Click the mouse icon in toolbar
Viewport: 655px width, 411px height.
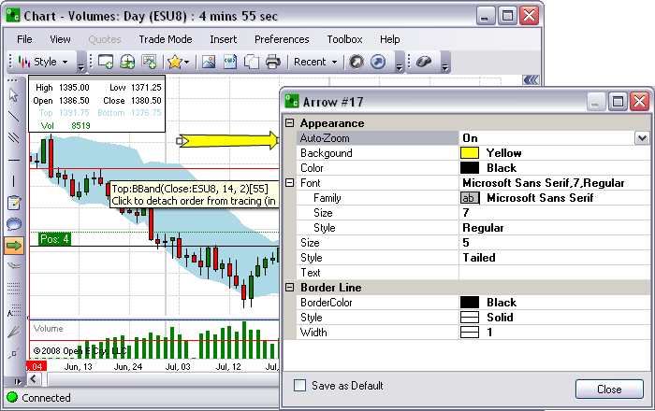coord(424,62)
